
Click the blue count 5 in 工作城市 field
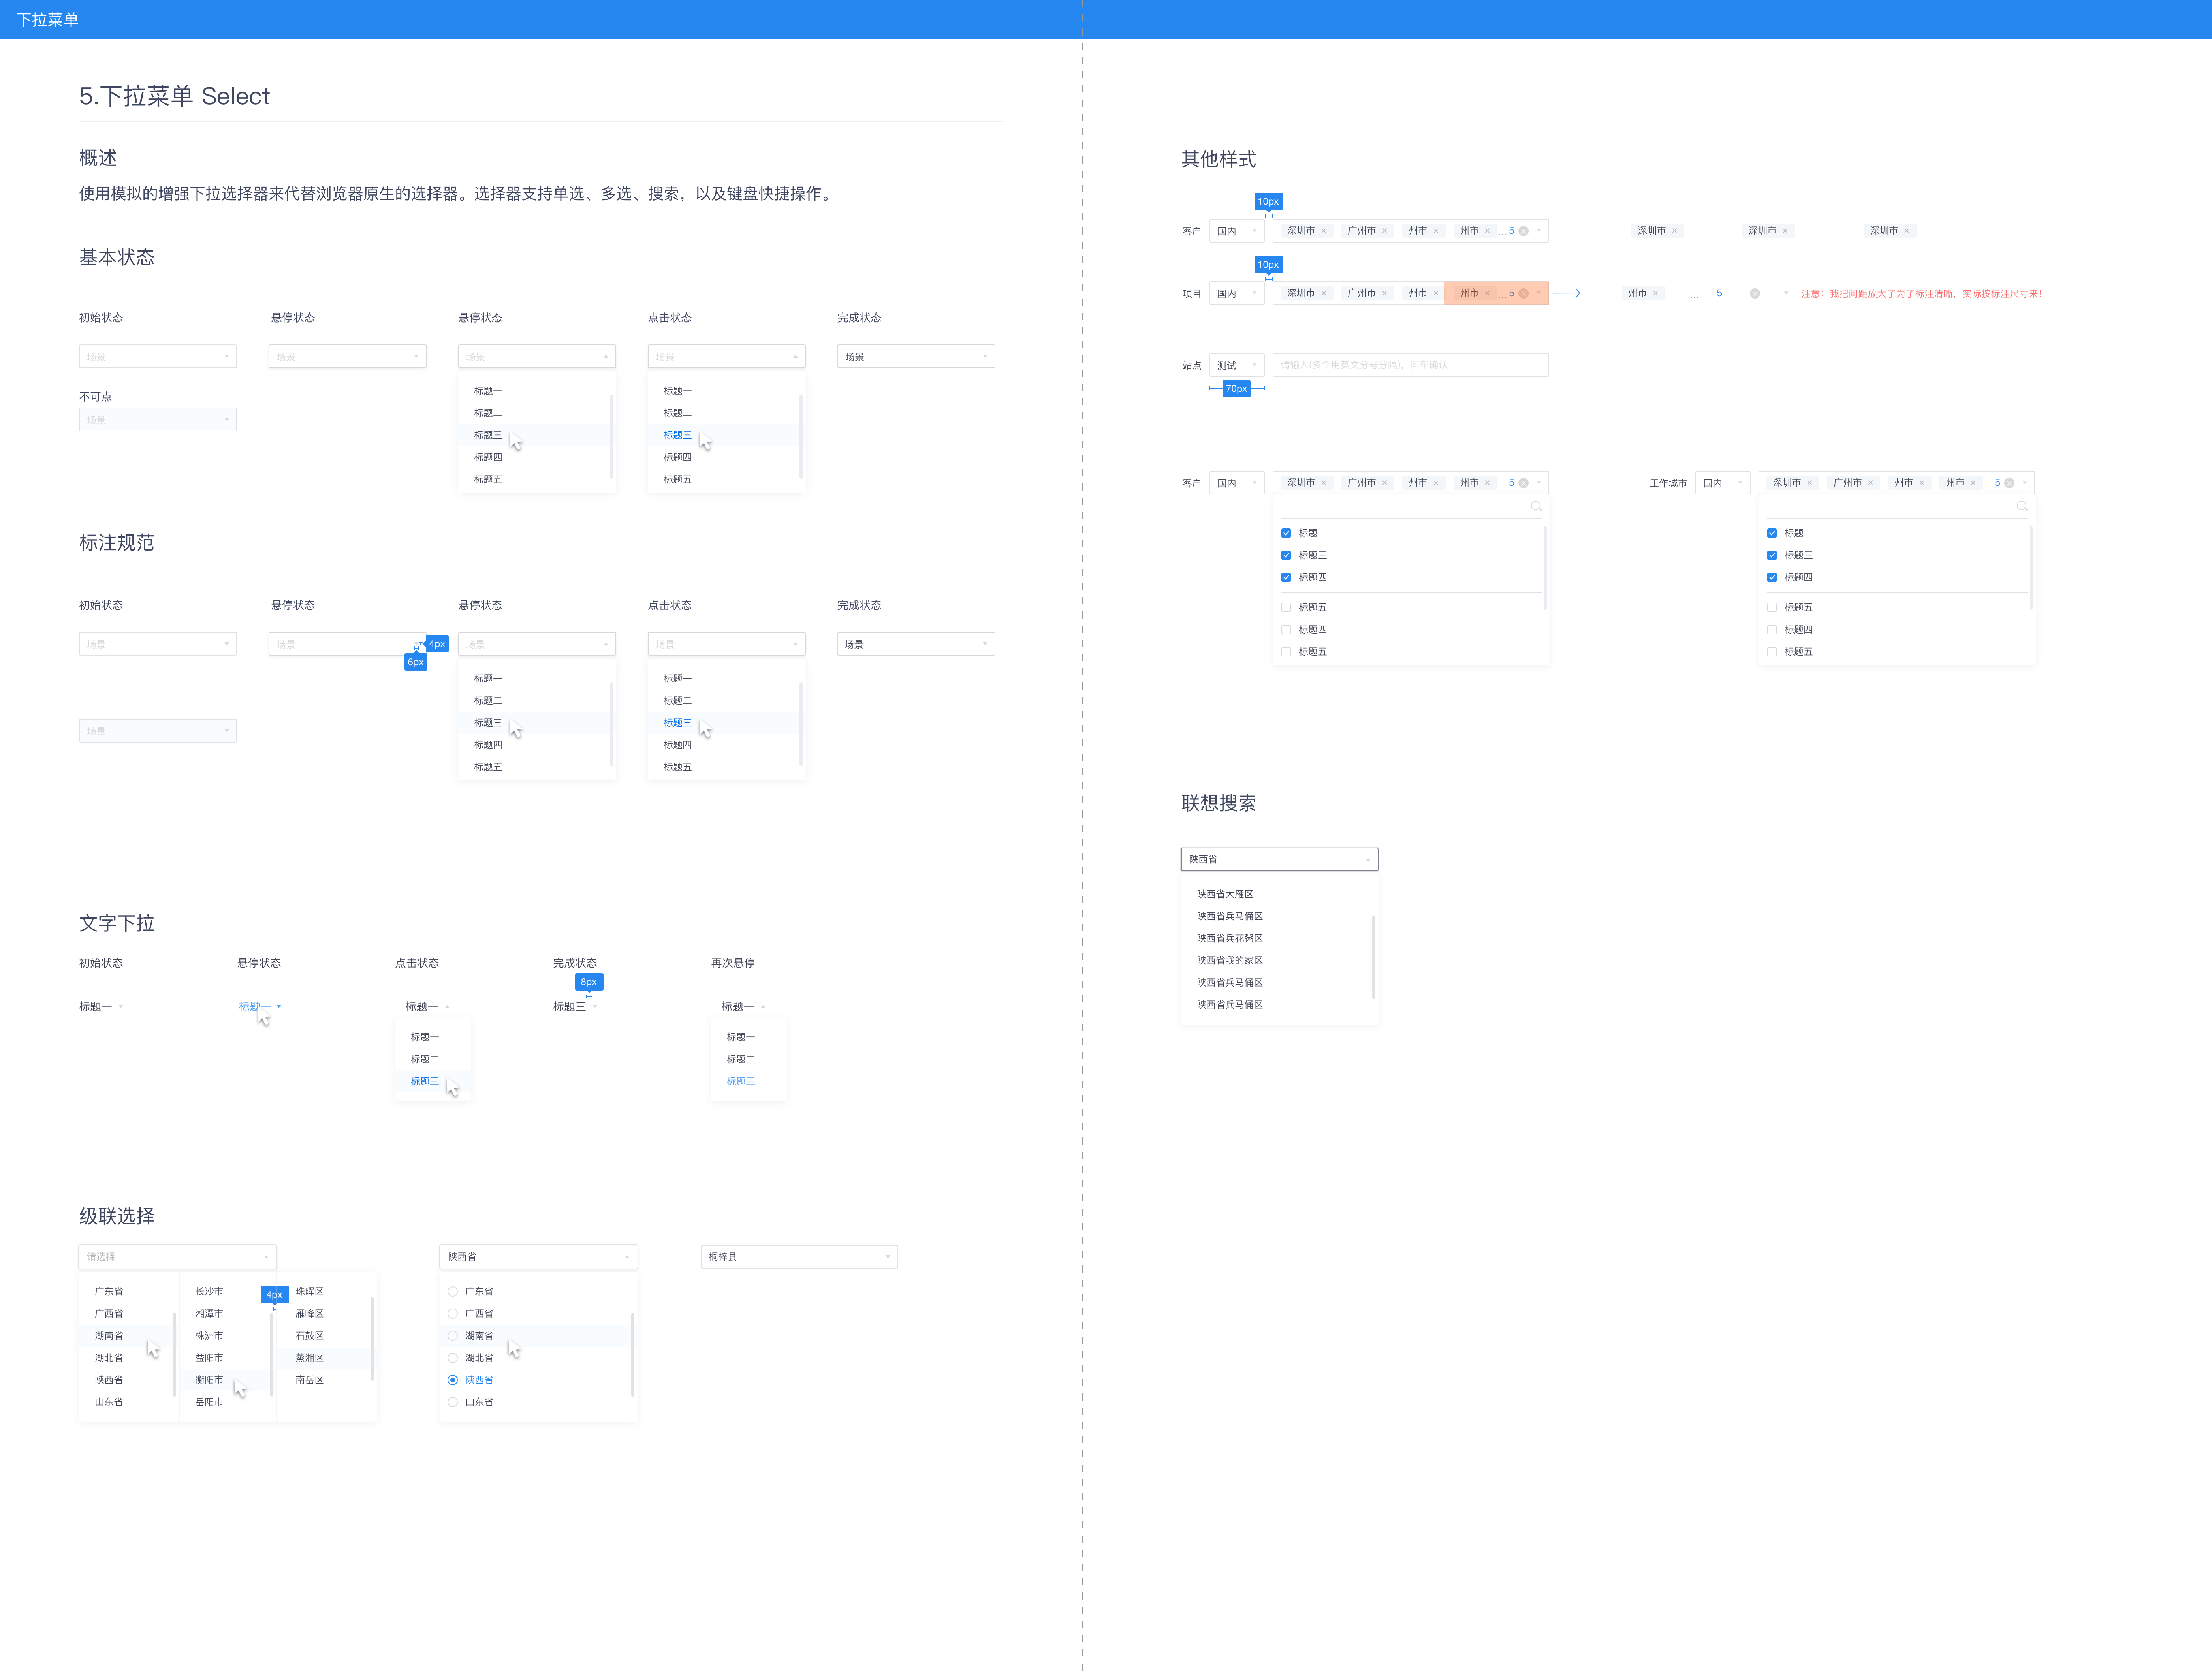coord(1997,483)
